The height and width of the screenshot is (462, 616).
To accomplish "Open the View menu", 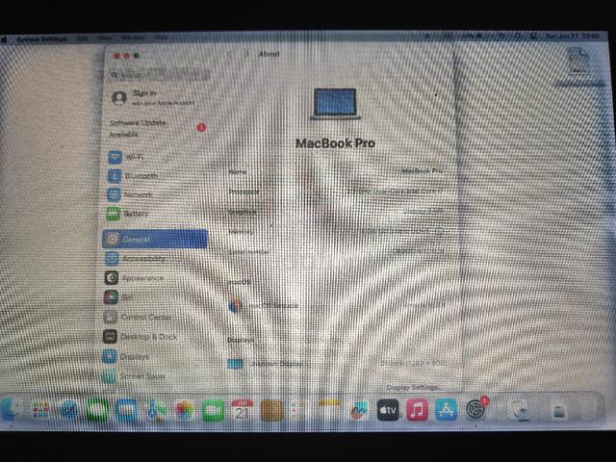I will (105, 38).
